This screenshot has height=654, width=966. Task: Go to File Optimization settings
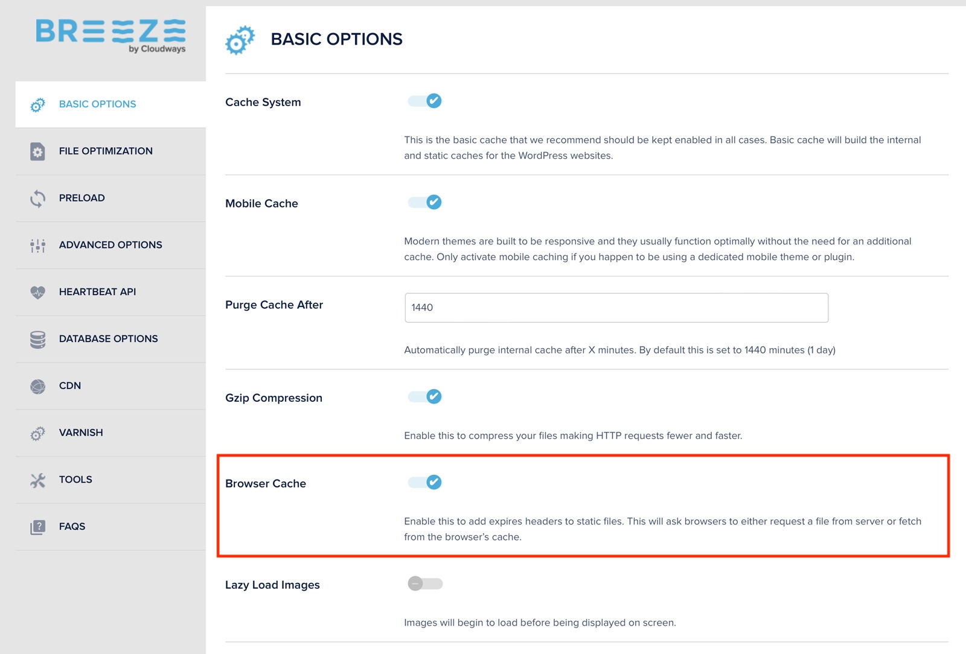click(110, 151)
